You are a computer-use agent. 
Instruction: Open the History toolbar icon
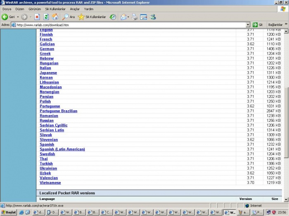[x=113, y=17]
